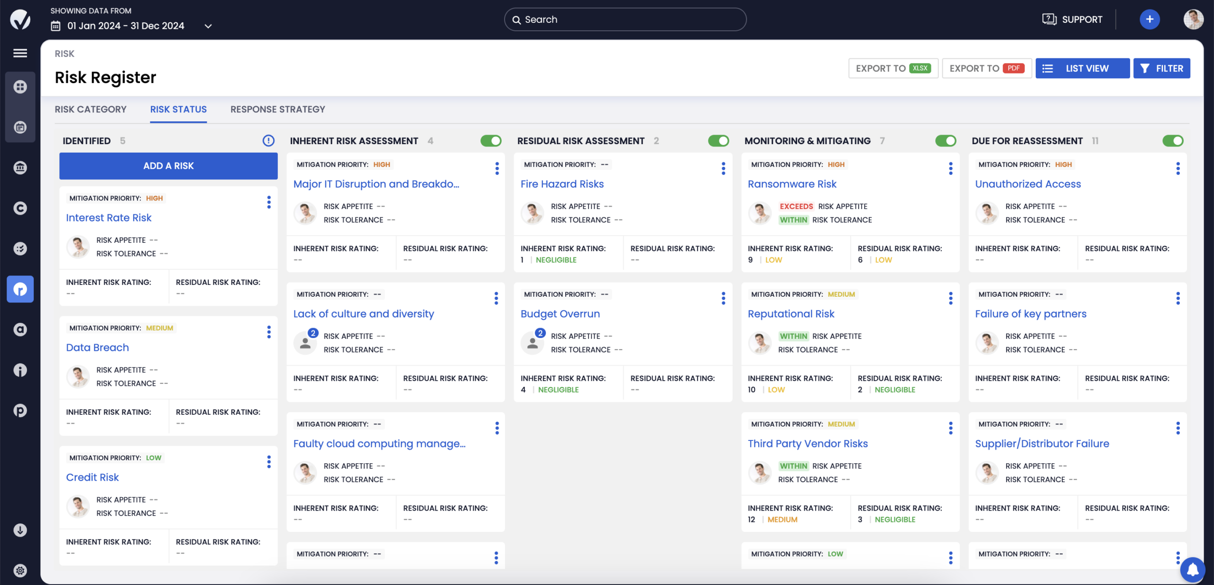Open the settings gear in sidebar
The width and height of the screenshot is (1214, 585).
20,570
